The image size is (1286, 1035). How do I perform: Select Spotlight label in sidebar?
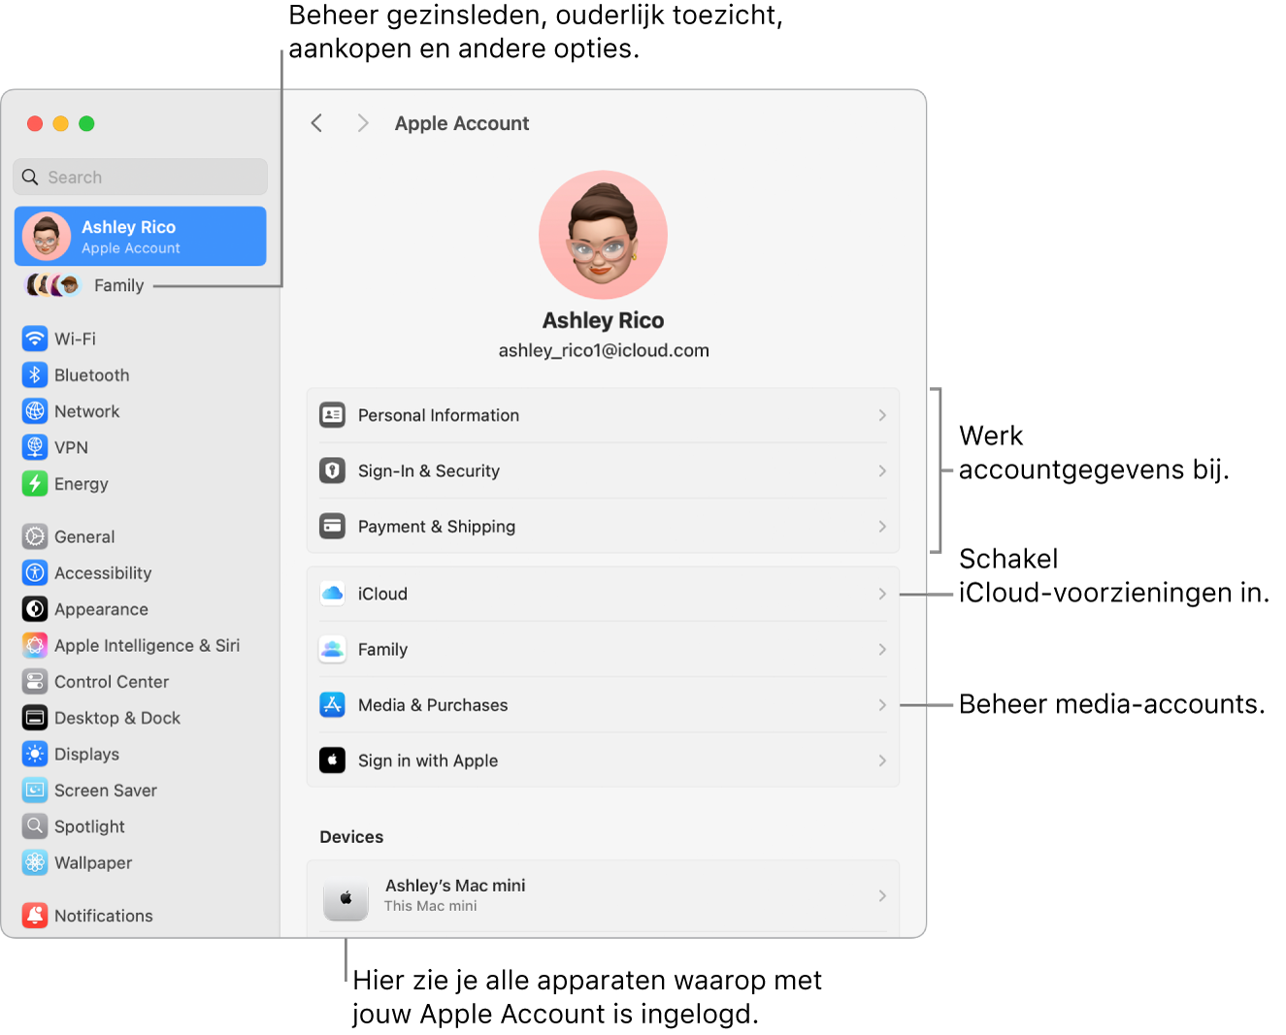tap(89, 826)
